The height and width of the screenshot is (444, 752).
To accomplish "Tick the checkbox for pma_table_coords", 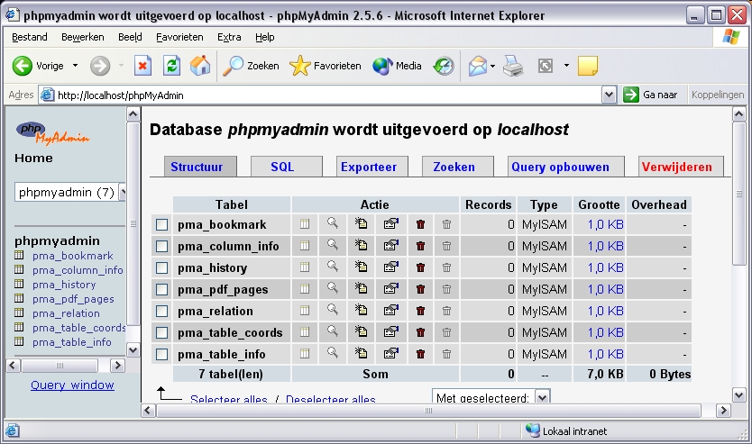I will tap(161, 332).
